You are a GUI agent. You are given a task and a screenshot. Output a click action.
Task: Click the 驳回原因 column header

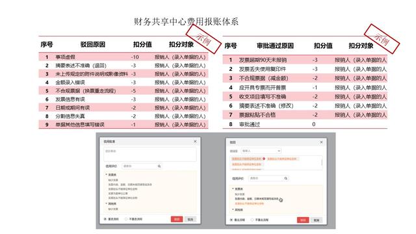pos(93,45)
